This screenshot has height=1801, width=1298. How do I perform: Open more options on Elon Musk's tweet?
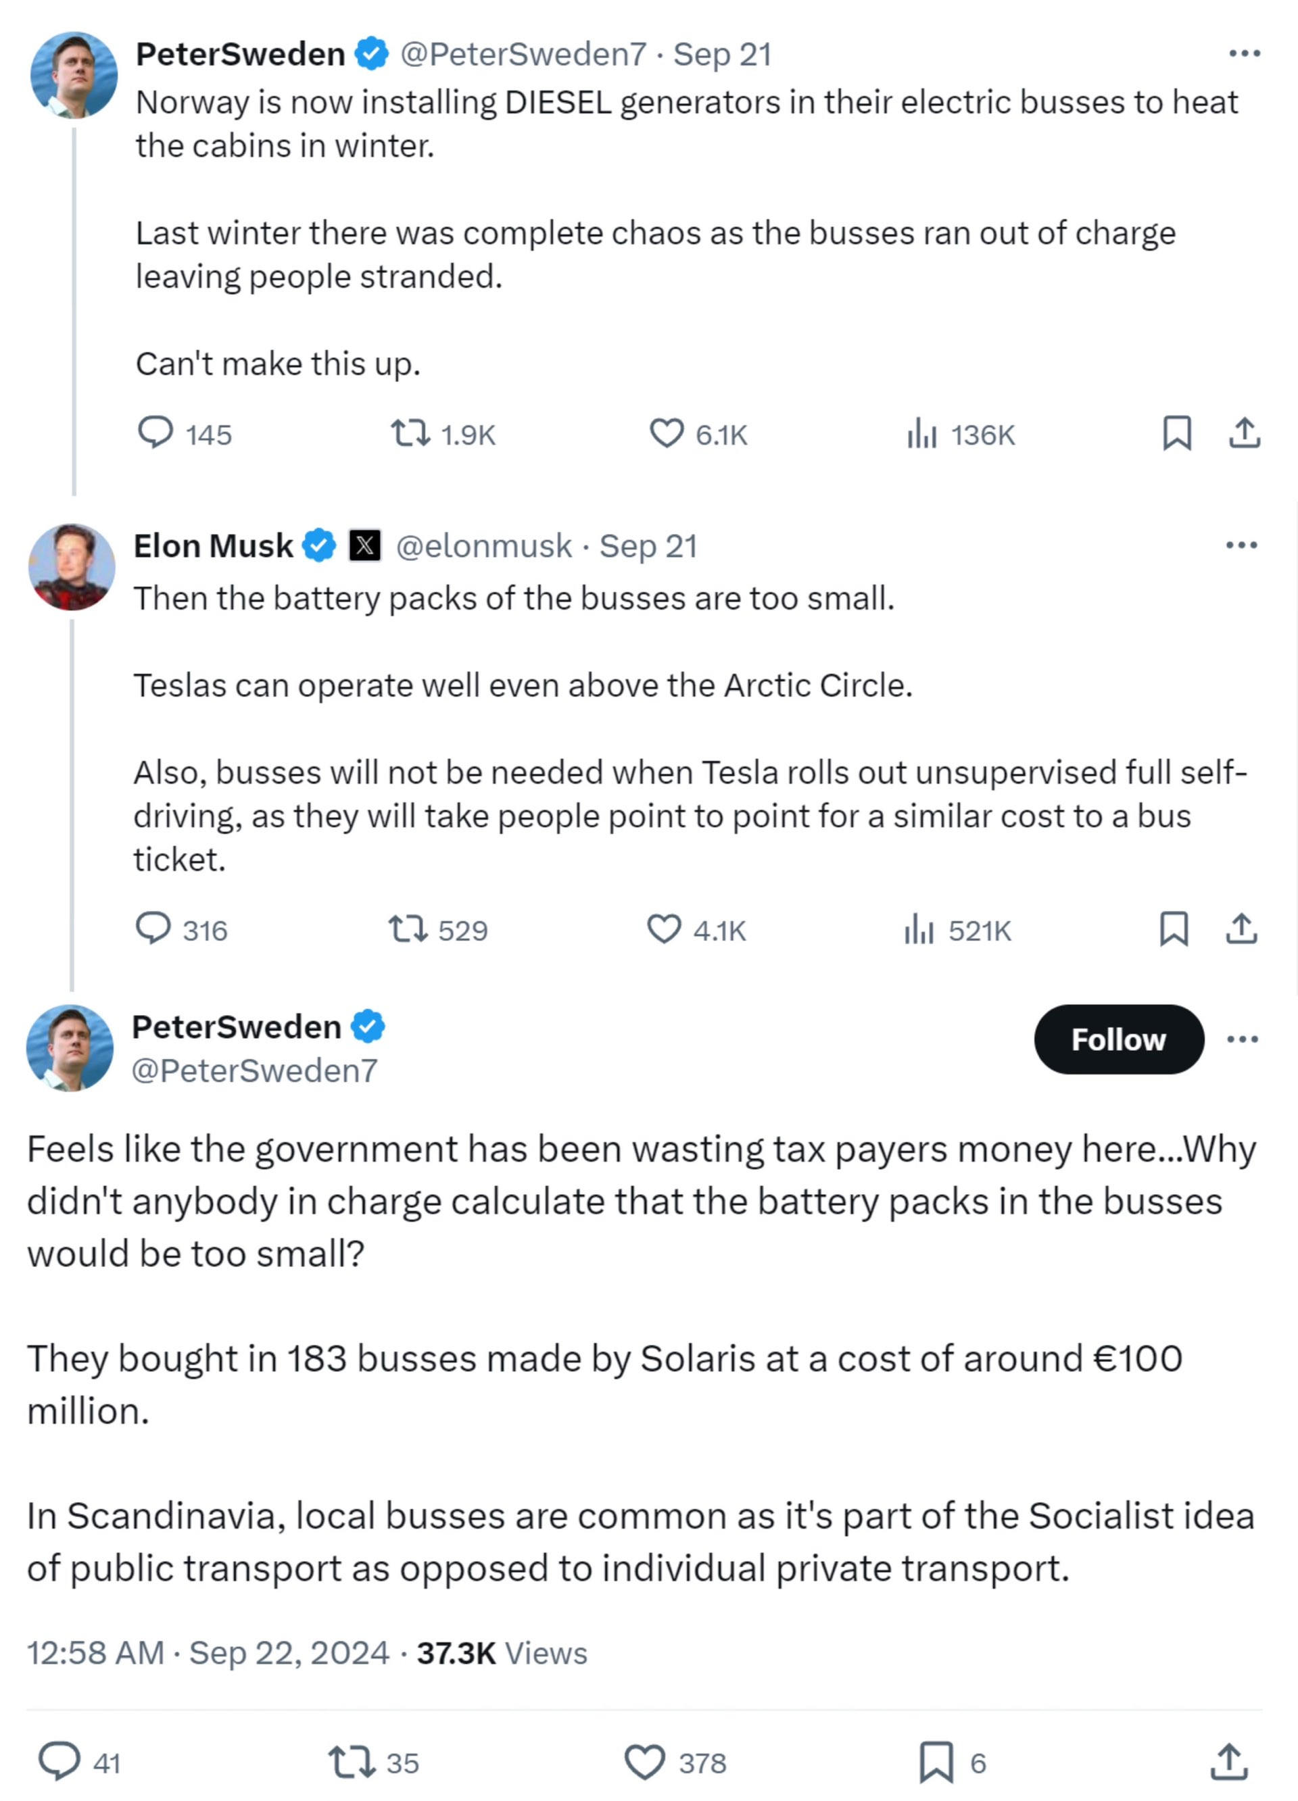pyautogui.click(x=1242, y=545)
